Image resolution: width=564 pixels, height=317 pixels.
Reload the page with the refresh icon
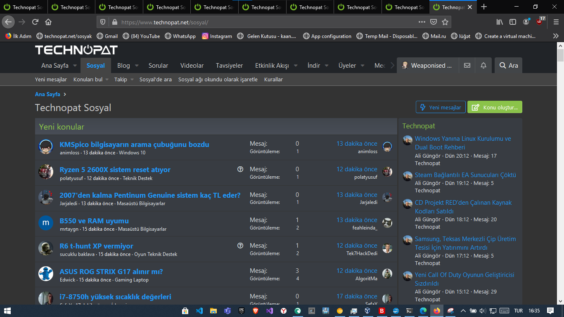click(35, 22)
